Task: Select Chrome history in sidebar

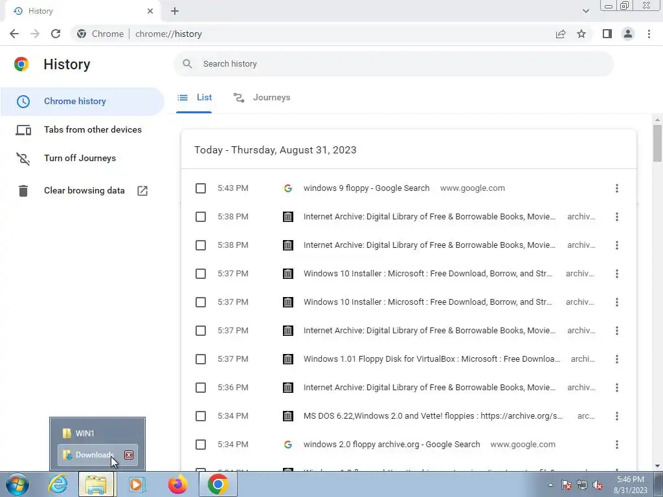Action: [x=82, y=102]
